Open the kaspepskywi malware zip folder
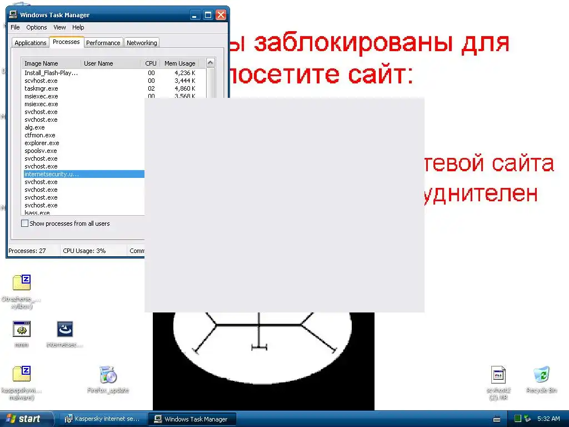569x427 pixels. pyautogui.click(x=22, y=374)
